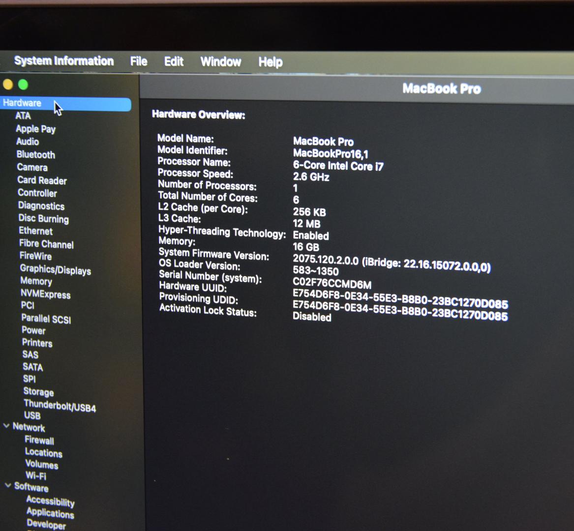Viewport: 574px width, 531px height.
Task: Click processor speed value 2.6 GHz
Action: pos(311,177)
